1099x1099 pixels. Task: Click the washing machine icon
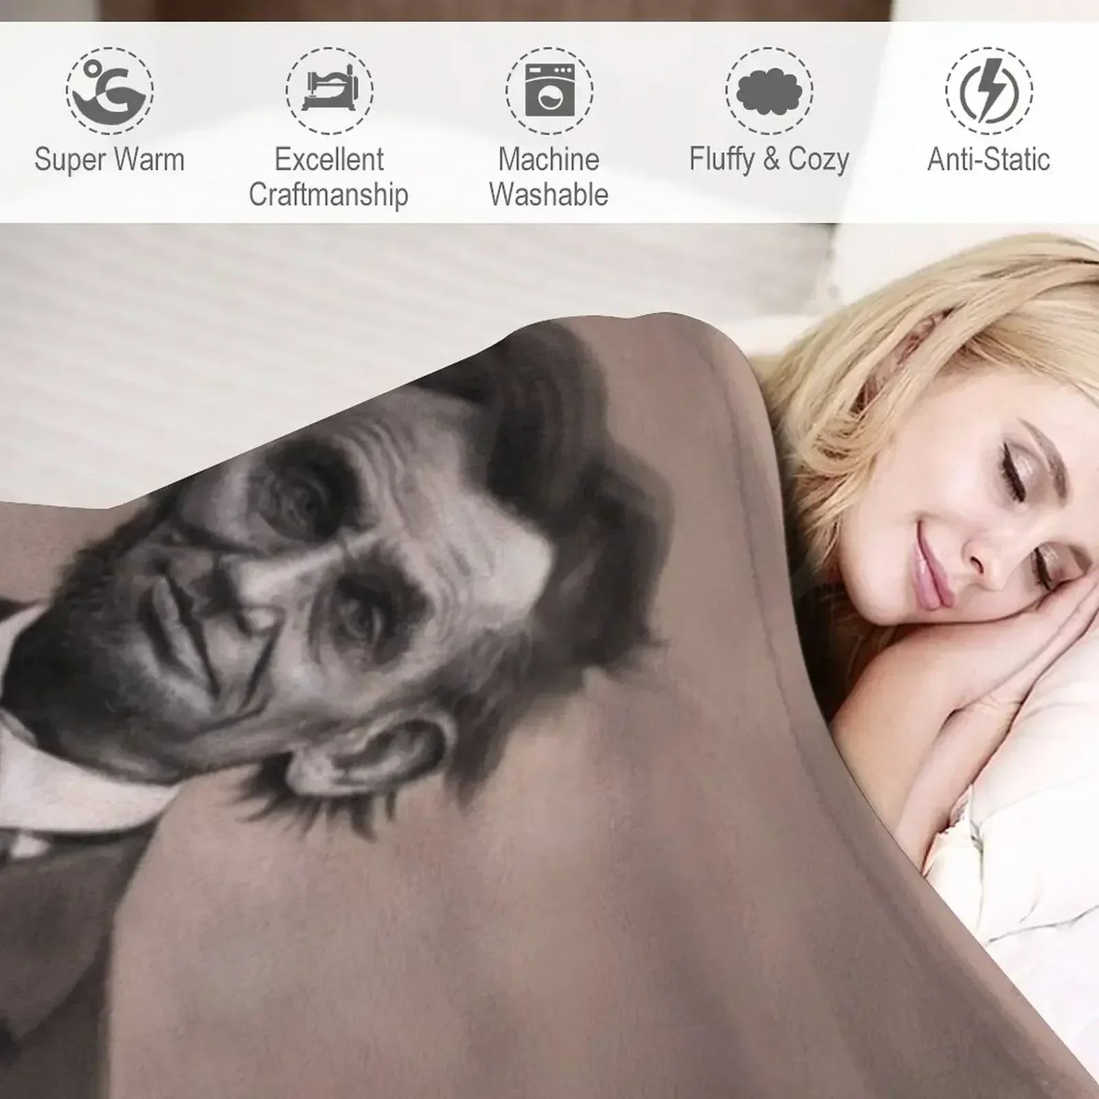[x=549, y=90]
